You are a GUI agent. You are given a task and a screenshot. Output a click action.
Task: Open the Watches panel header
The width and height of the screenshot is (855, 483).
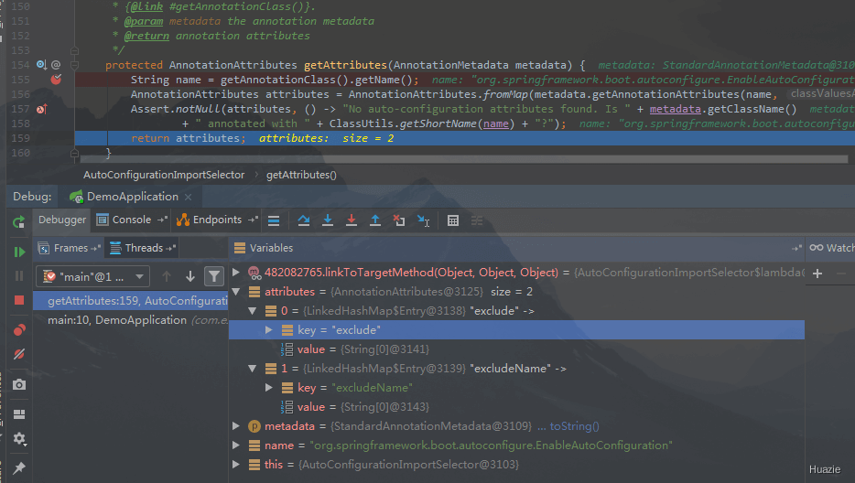coord(832,248)
